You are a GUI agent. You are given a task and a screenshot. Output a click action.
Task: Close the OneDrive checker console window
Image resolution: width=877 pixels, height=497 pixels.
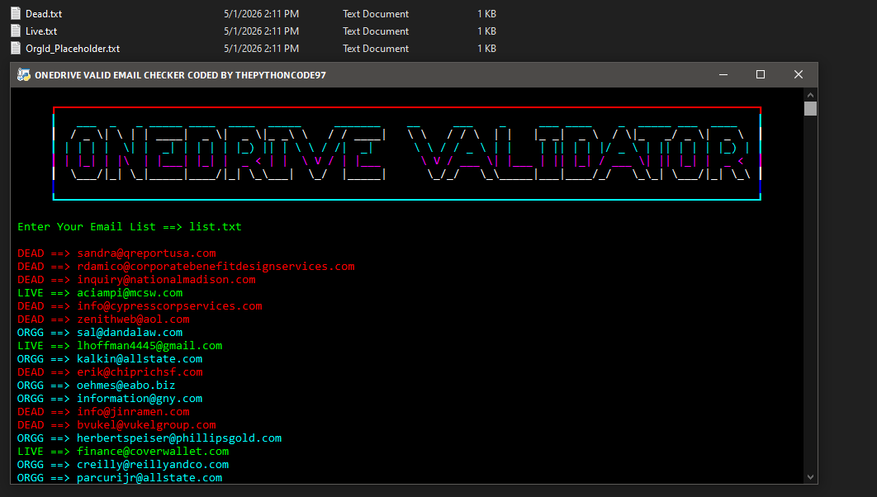(x=799, y=75)
